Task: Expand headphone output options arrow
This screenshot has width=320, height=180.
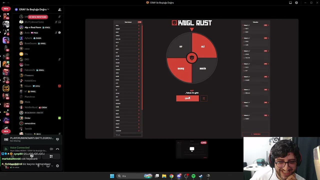Action: pyautogui.click(x=52, y=166)
